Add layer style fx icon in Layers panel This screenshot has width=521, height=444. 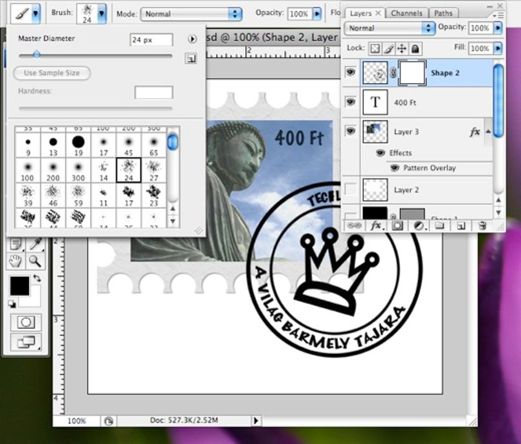coord(376,226)
